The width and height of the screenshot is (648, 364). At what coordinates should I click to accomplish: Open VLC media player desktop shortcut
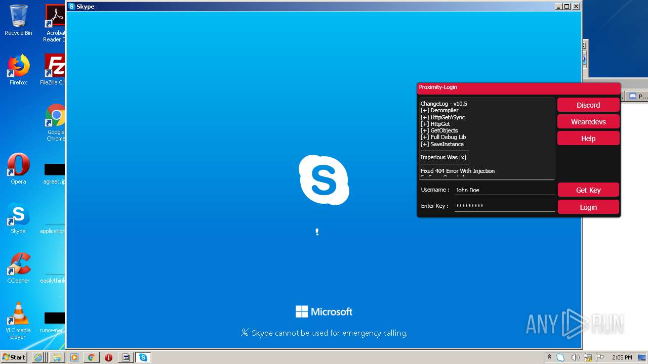click(x=18, y=321)
